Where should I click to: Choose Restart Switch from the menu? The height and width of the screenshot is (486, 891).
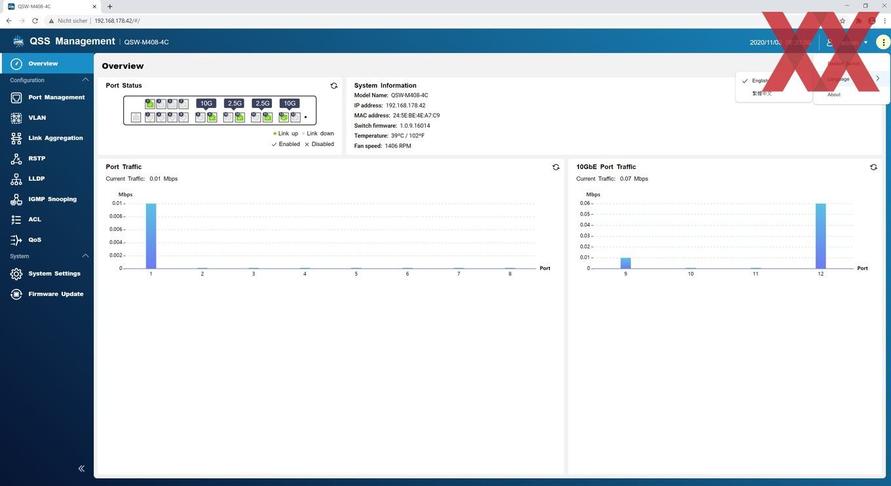point(844,64)
